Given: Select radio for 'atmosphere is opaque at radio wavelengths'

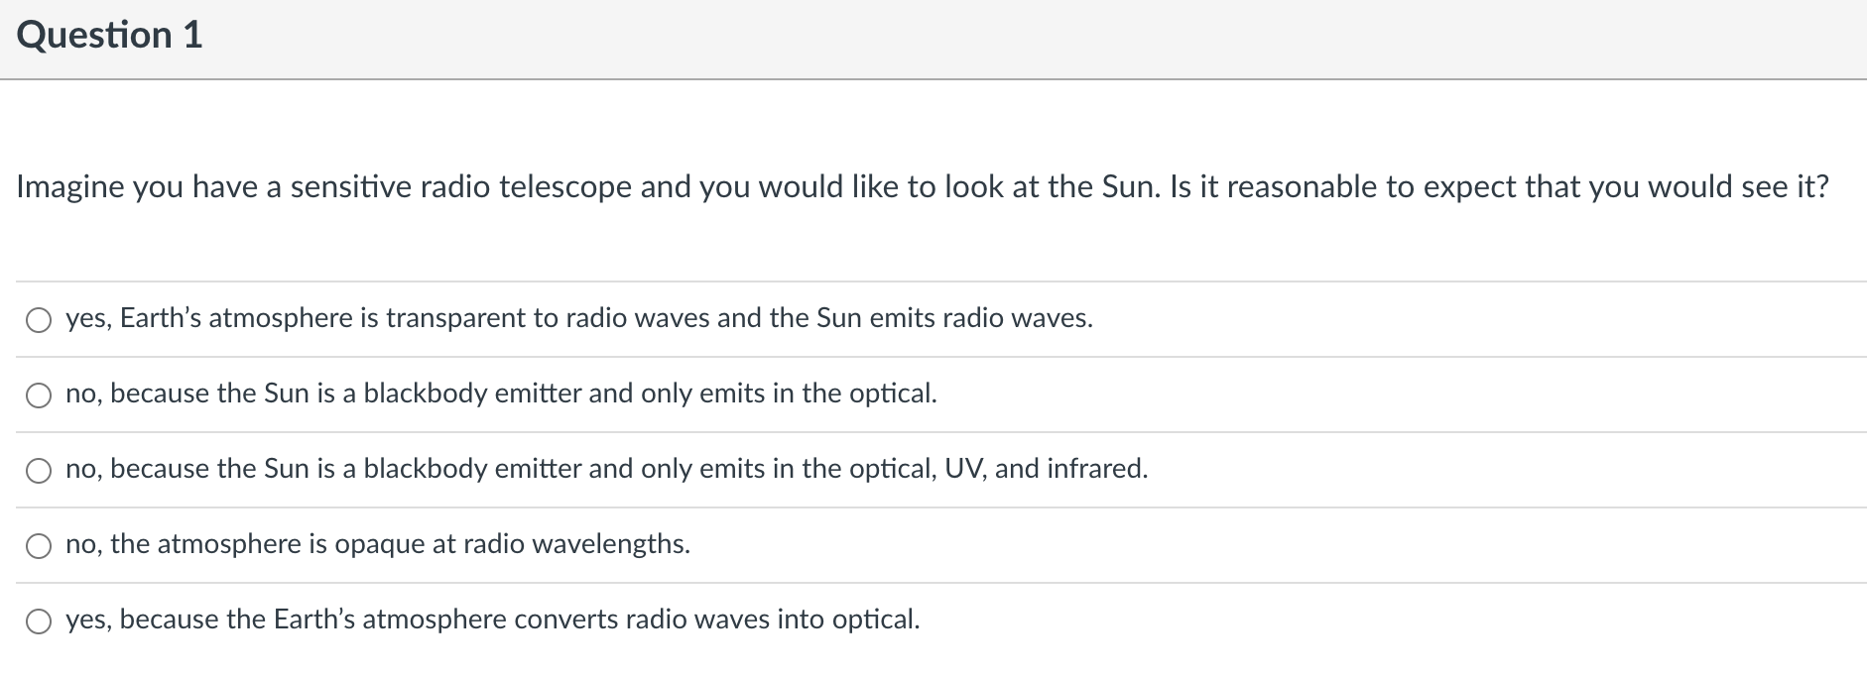Looking at the screenshot, I should 39,546.
